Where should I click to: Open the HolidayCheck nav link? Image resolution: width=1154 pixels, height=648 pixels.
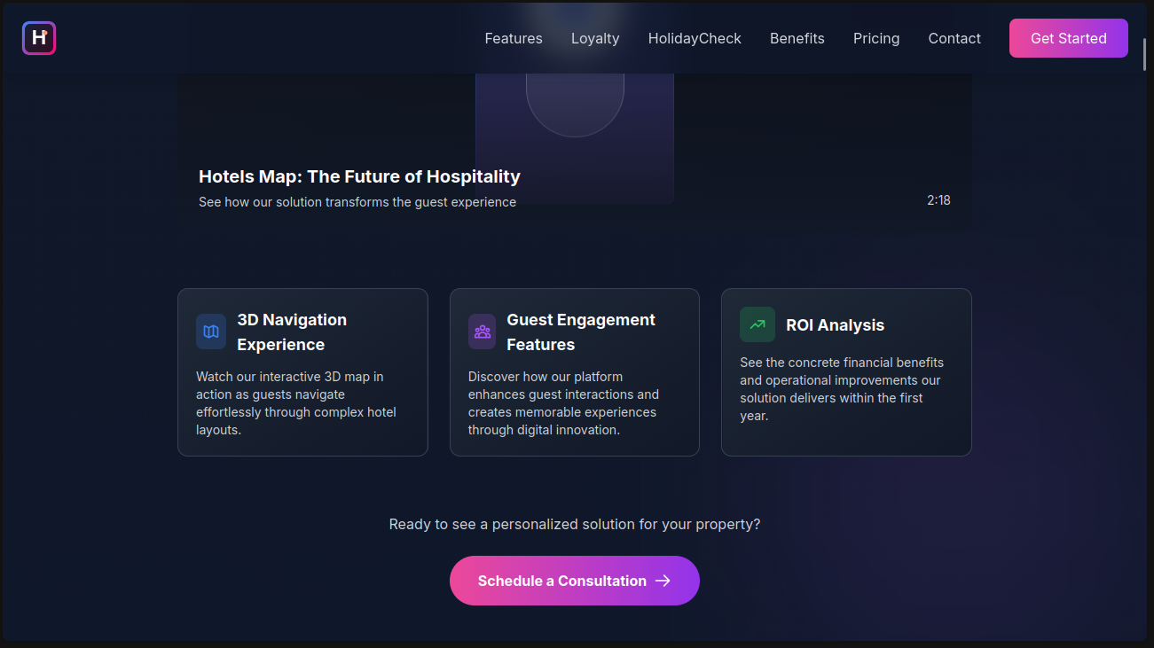tap(695, 38)
